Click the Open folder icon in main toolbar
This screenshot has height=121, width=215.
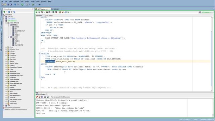click(x=5, y=5)
